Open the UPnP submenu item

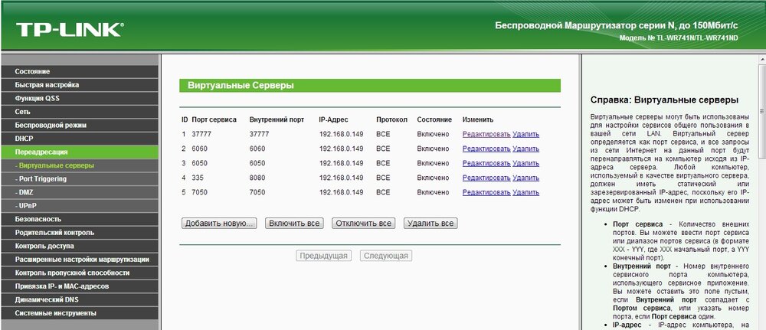pyautogui.click(x=80, y=205)
